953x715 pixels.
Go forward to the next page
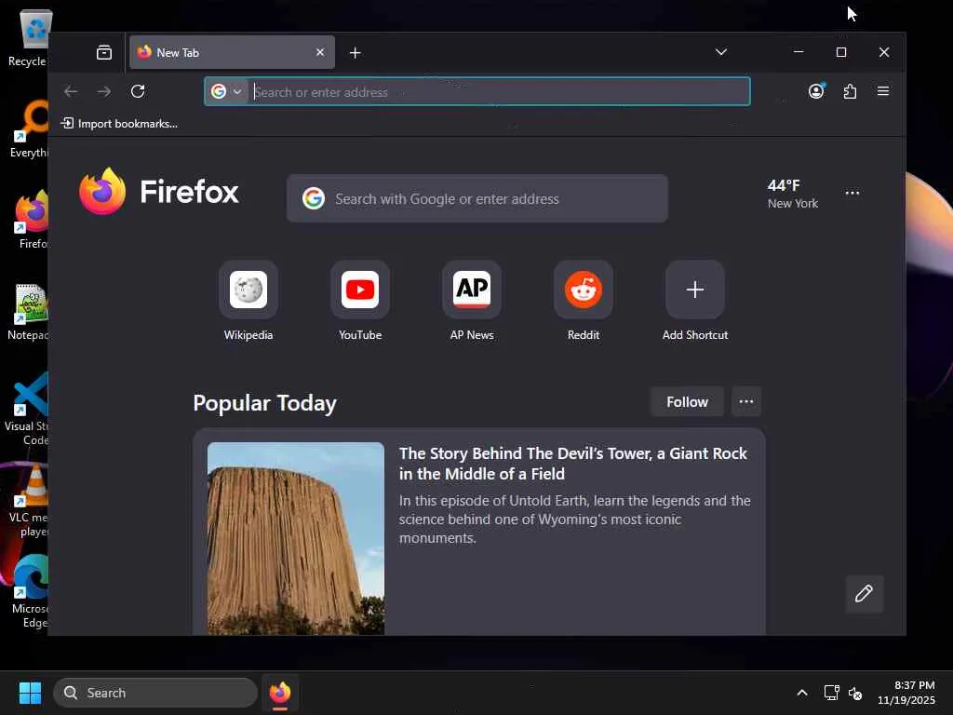pyautogui.click(x=104, y=91)
